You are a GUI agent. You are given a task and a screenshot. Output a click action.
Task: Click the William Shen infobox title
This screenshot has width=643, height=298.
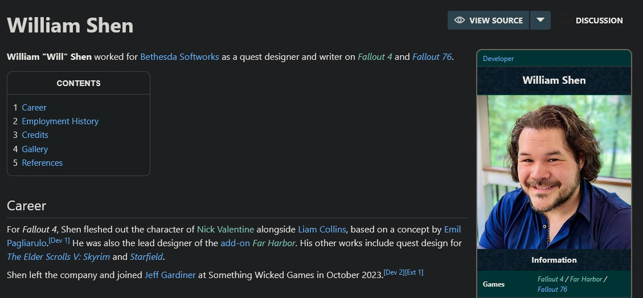(554, 80)
